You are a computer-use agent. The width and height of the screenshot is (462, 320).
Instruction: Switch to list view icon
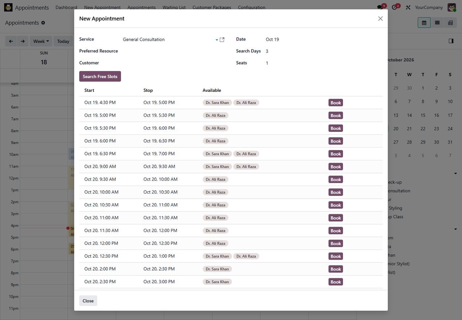(437, 23)
